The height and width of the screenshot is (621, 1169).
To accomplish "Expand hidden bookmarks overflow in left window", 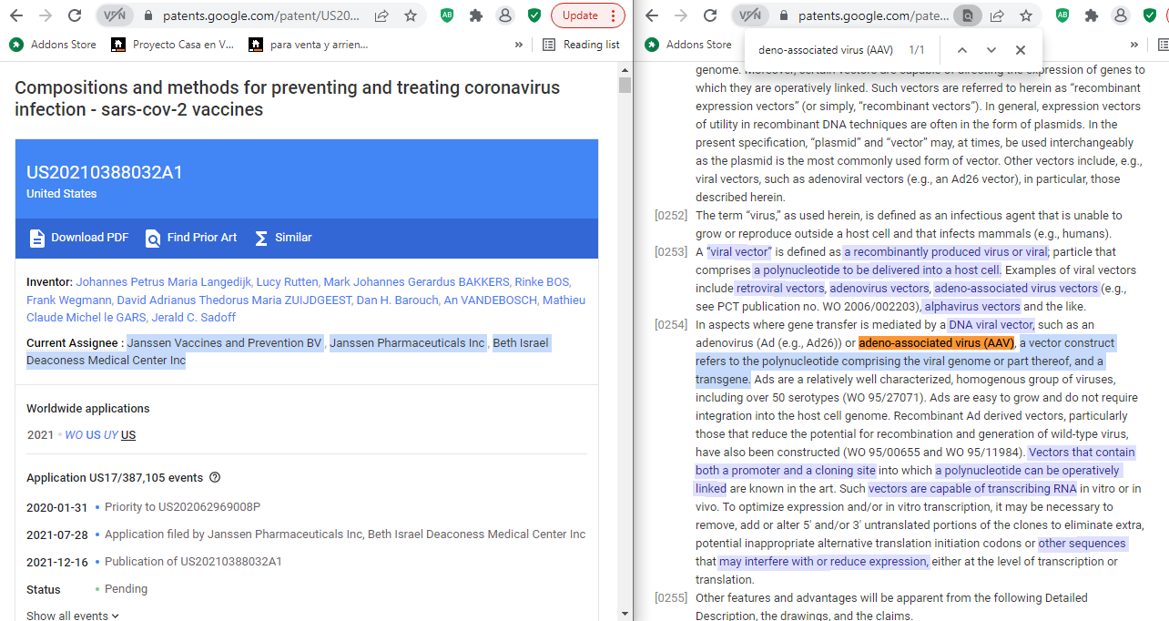I will (x=519, y=45).
